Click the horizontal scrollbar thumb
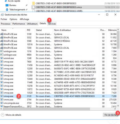The width and height of the screenshot is (120, 124). point(46,109)
